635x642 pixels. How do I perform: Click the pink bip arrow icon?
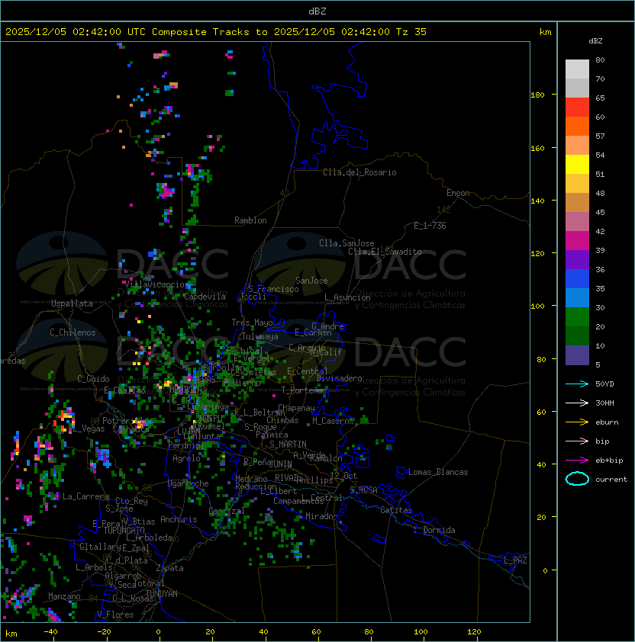pos(577,441)
